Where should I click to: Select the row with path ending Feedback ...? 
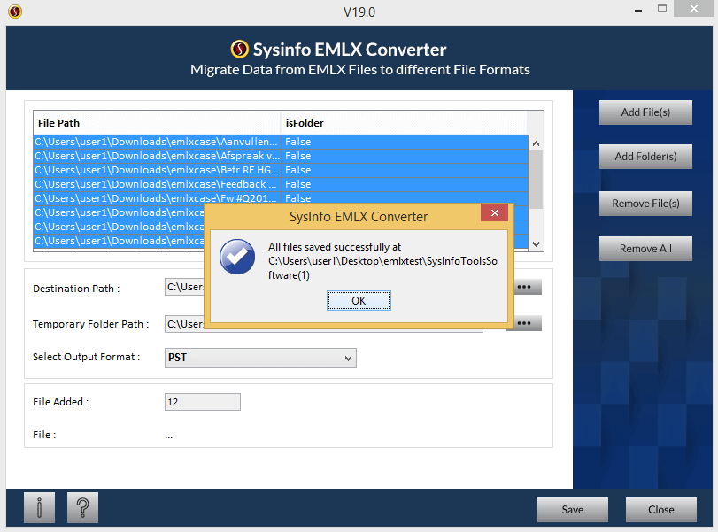point(281,184)
